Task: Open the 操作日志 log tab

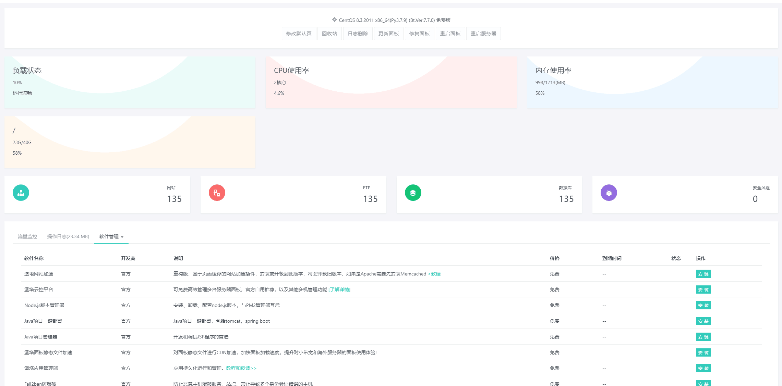Action: (x=68, y=236)
